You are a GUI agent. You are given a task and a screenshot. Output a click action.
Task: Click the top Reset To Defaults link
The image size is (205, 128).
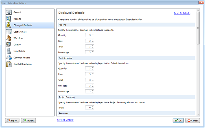click(182, 13)
